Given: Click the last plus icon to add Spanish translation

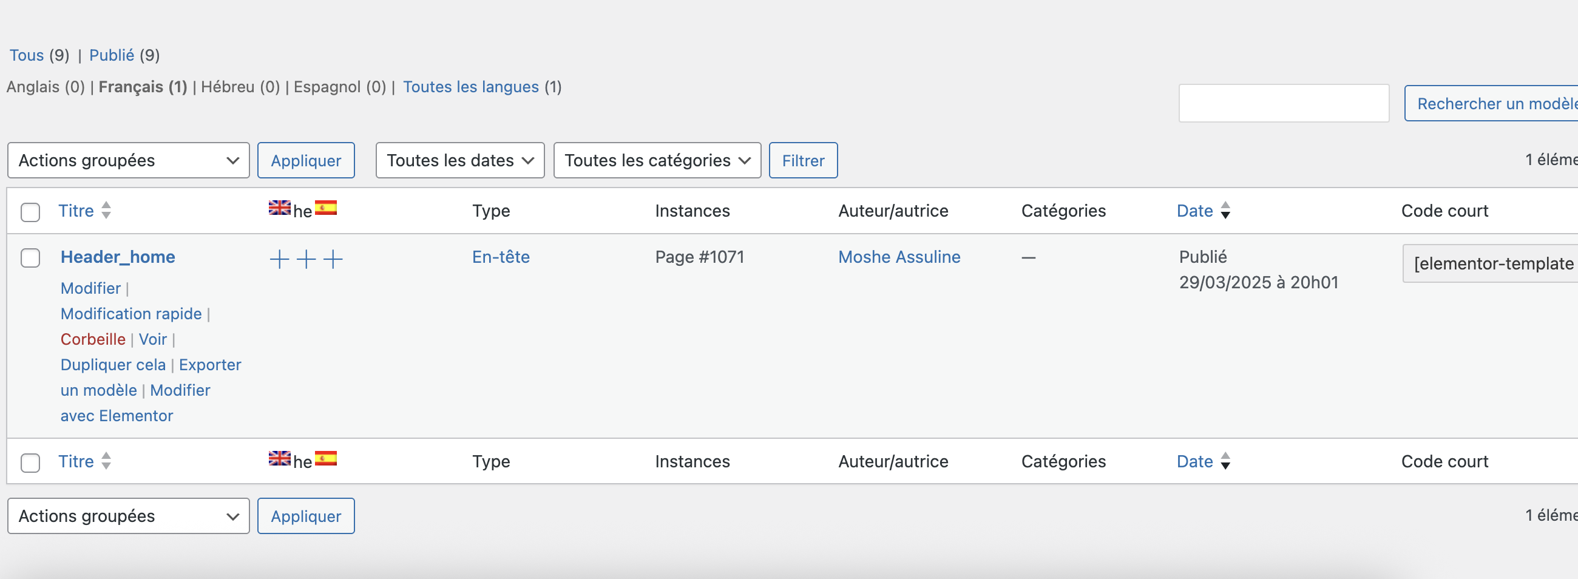Looking at the screenshot, I should pyautogui.click(x=333, y=259).
